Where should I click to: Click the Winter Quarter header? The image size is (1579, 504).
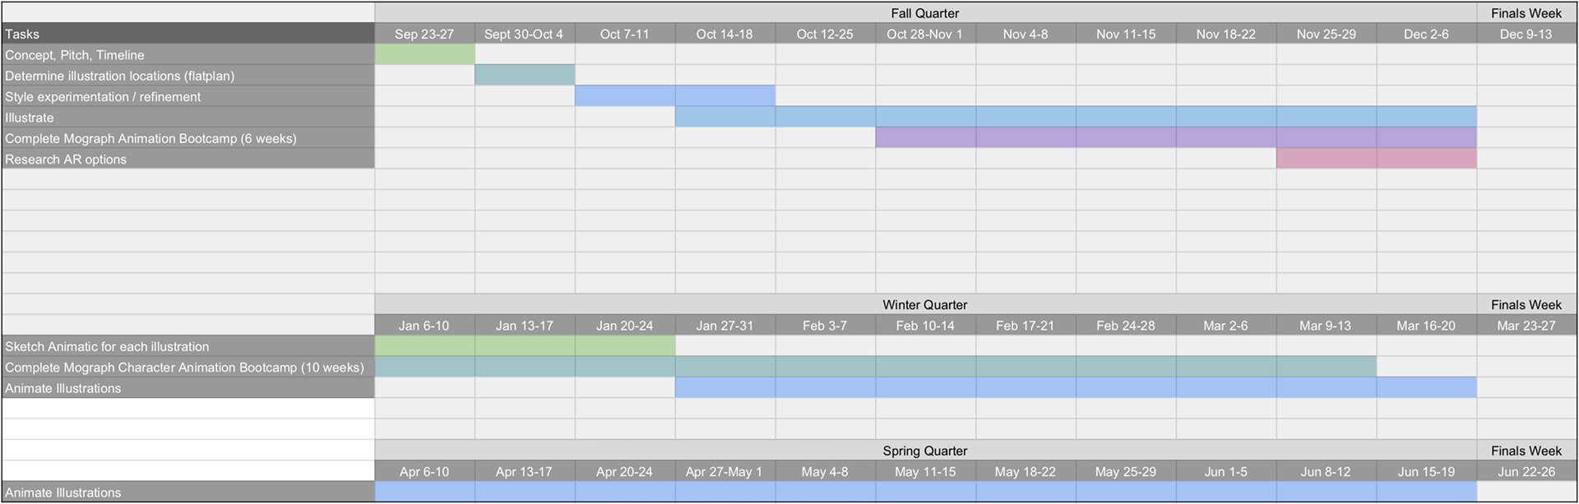(925, 304)
